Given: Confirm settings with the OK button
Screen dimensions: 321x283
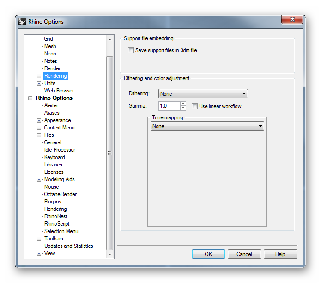Looking at the screenshot, I should click(208, 254).
